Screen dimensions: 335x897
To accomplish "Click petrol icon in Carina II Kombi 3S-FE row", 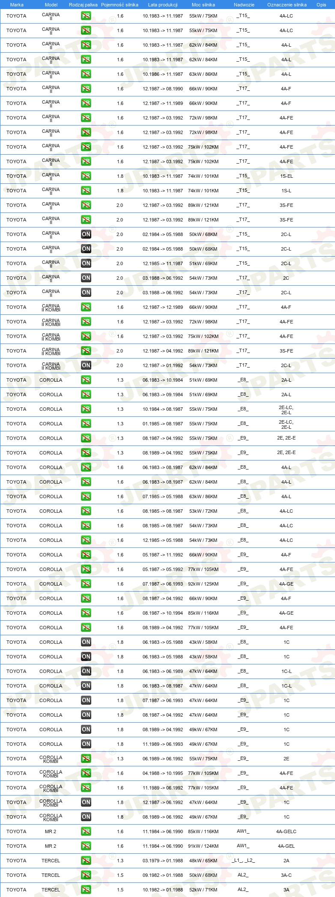I will point(86,351).
